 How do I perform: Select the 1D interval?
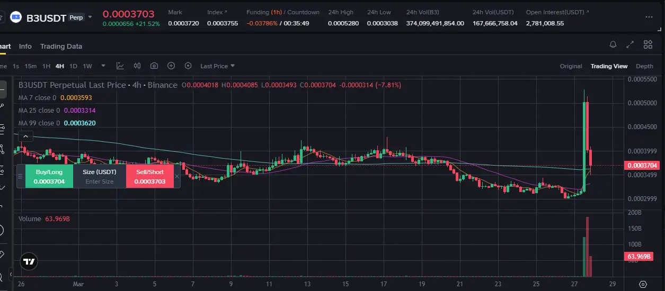tap(73, 66)
